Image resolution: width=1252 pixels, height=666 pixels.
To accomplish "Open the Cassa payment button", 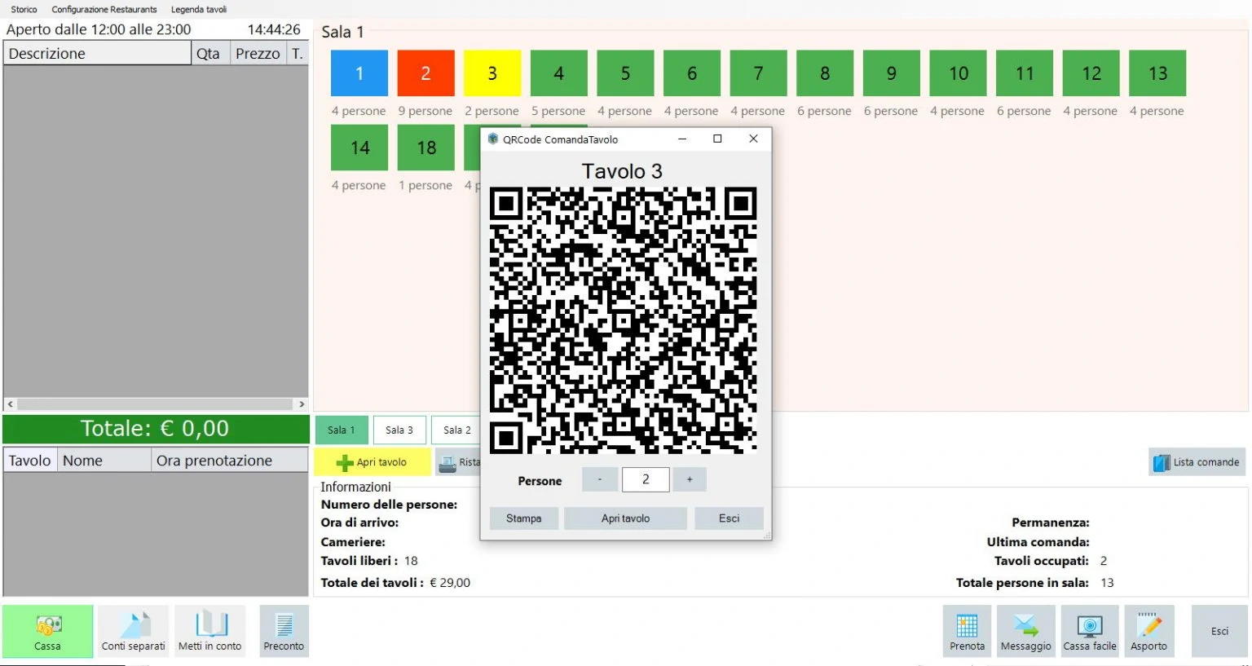I will point(47,631).
